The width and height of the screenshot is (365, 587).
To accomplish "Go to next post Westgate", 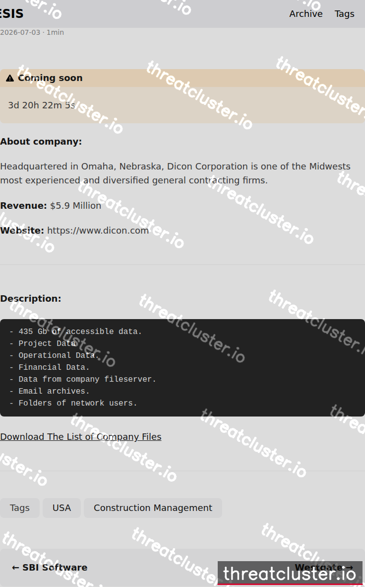I will [x=324, y=568].
